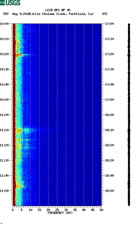Click the 'PDT' timezone label
140x226 pixels.
click(6, 14)
